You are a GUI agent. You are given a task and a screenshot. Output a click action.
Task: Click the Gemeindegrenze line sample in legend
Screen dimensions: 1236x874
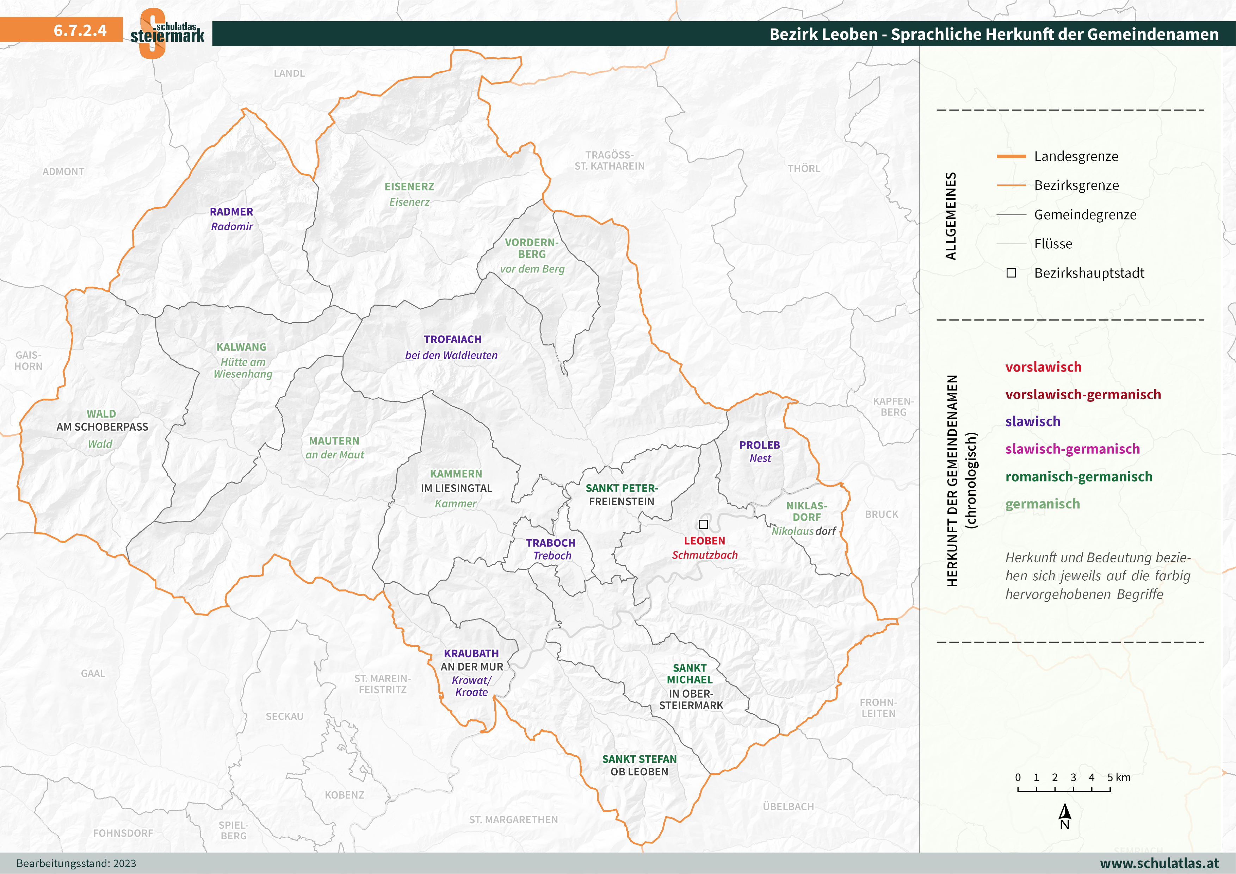tap(1011, 215)
